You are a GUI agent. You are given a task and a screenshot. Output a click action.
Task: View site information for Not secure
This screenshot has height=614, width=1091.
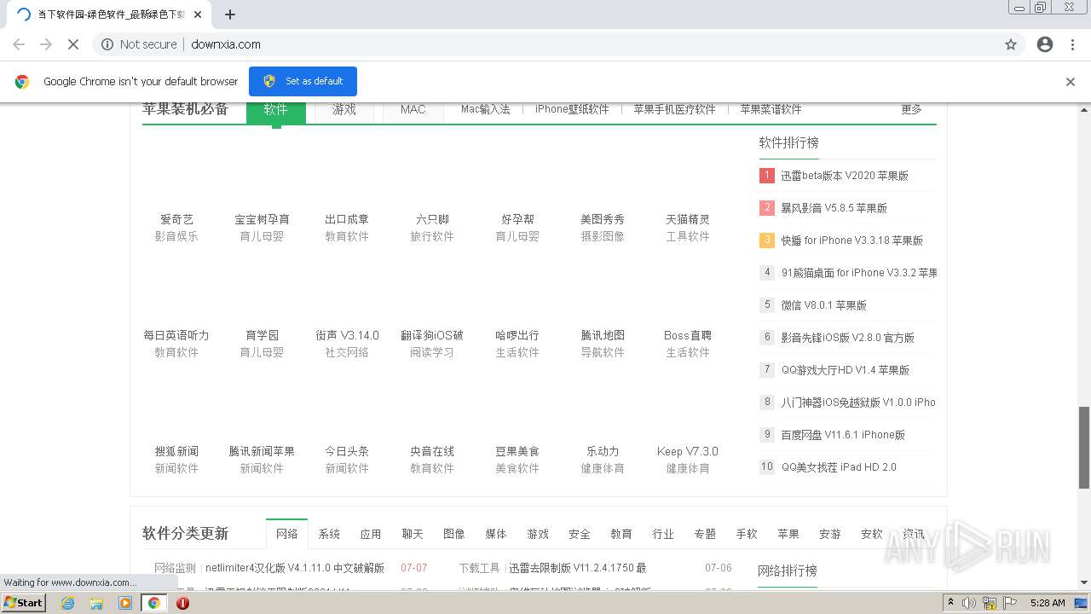pos(139,44)
